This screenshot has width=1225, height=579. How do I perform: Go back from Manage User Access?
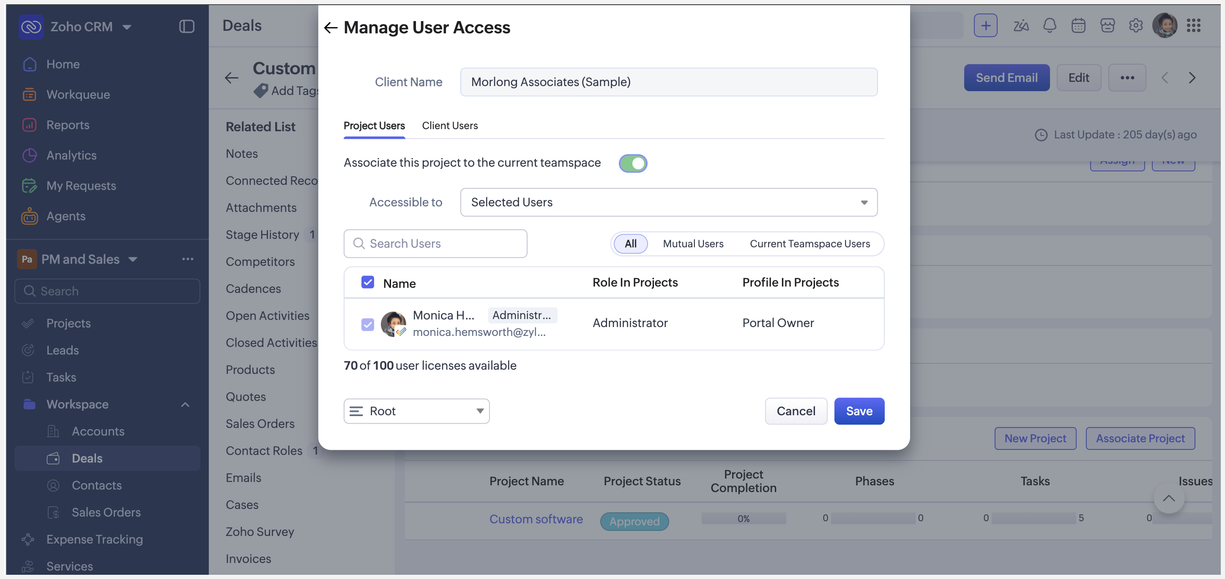coord(331,27)
